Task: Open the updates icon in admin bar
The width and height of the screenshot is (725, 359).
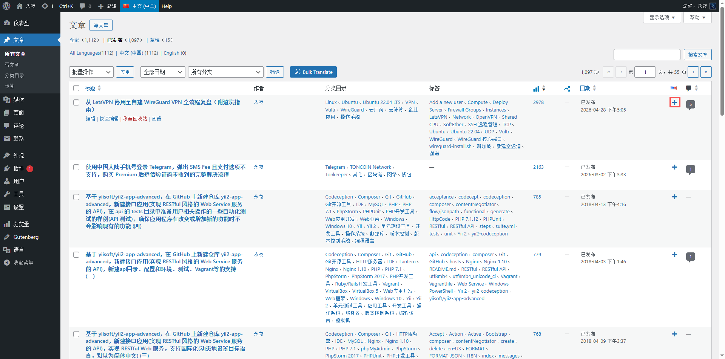Action: [x=45, y=6]
